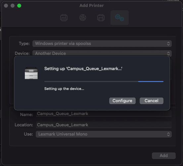Click the Add Printer window title

tap(92, 6)
